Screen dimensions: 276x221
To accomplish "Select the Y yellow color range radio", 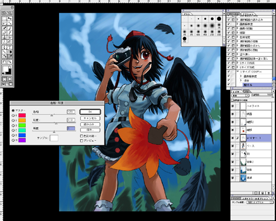I will pos(13,120).
